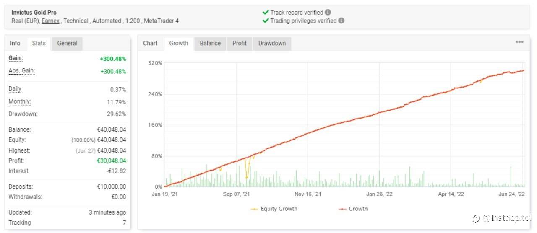
Task: Click the €10,000.00 deposits value
Action: (x=112, y=186)
